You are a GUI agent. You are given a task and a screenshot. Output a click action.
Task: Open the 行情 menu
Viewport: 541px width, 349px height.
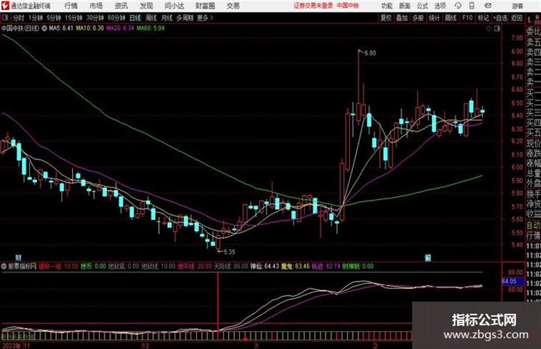[71, 6]
